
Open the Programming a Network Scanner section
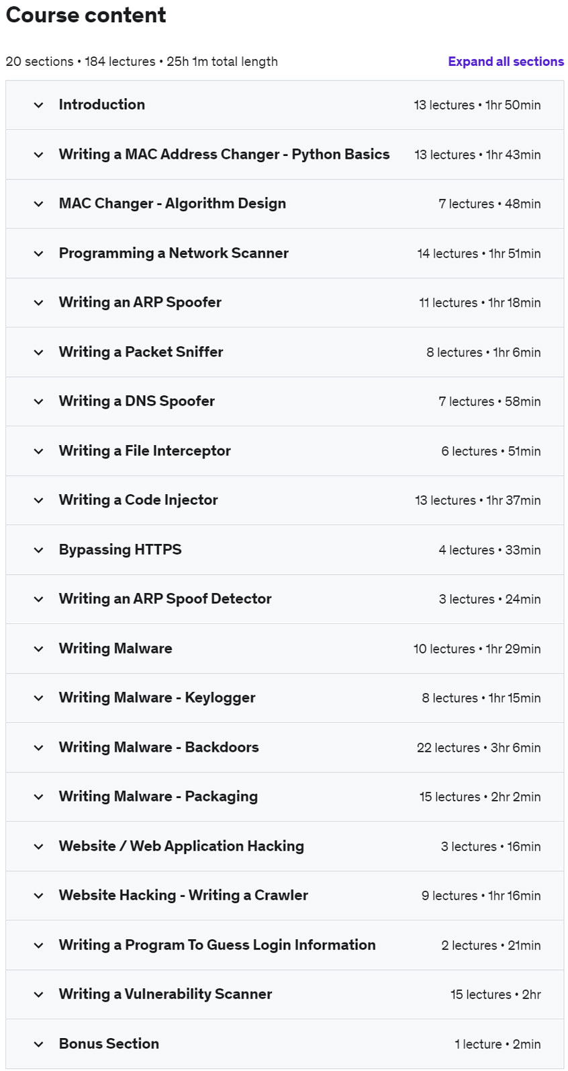pos(173,253)
